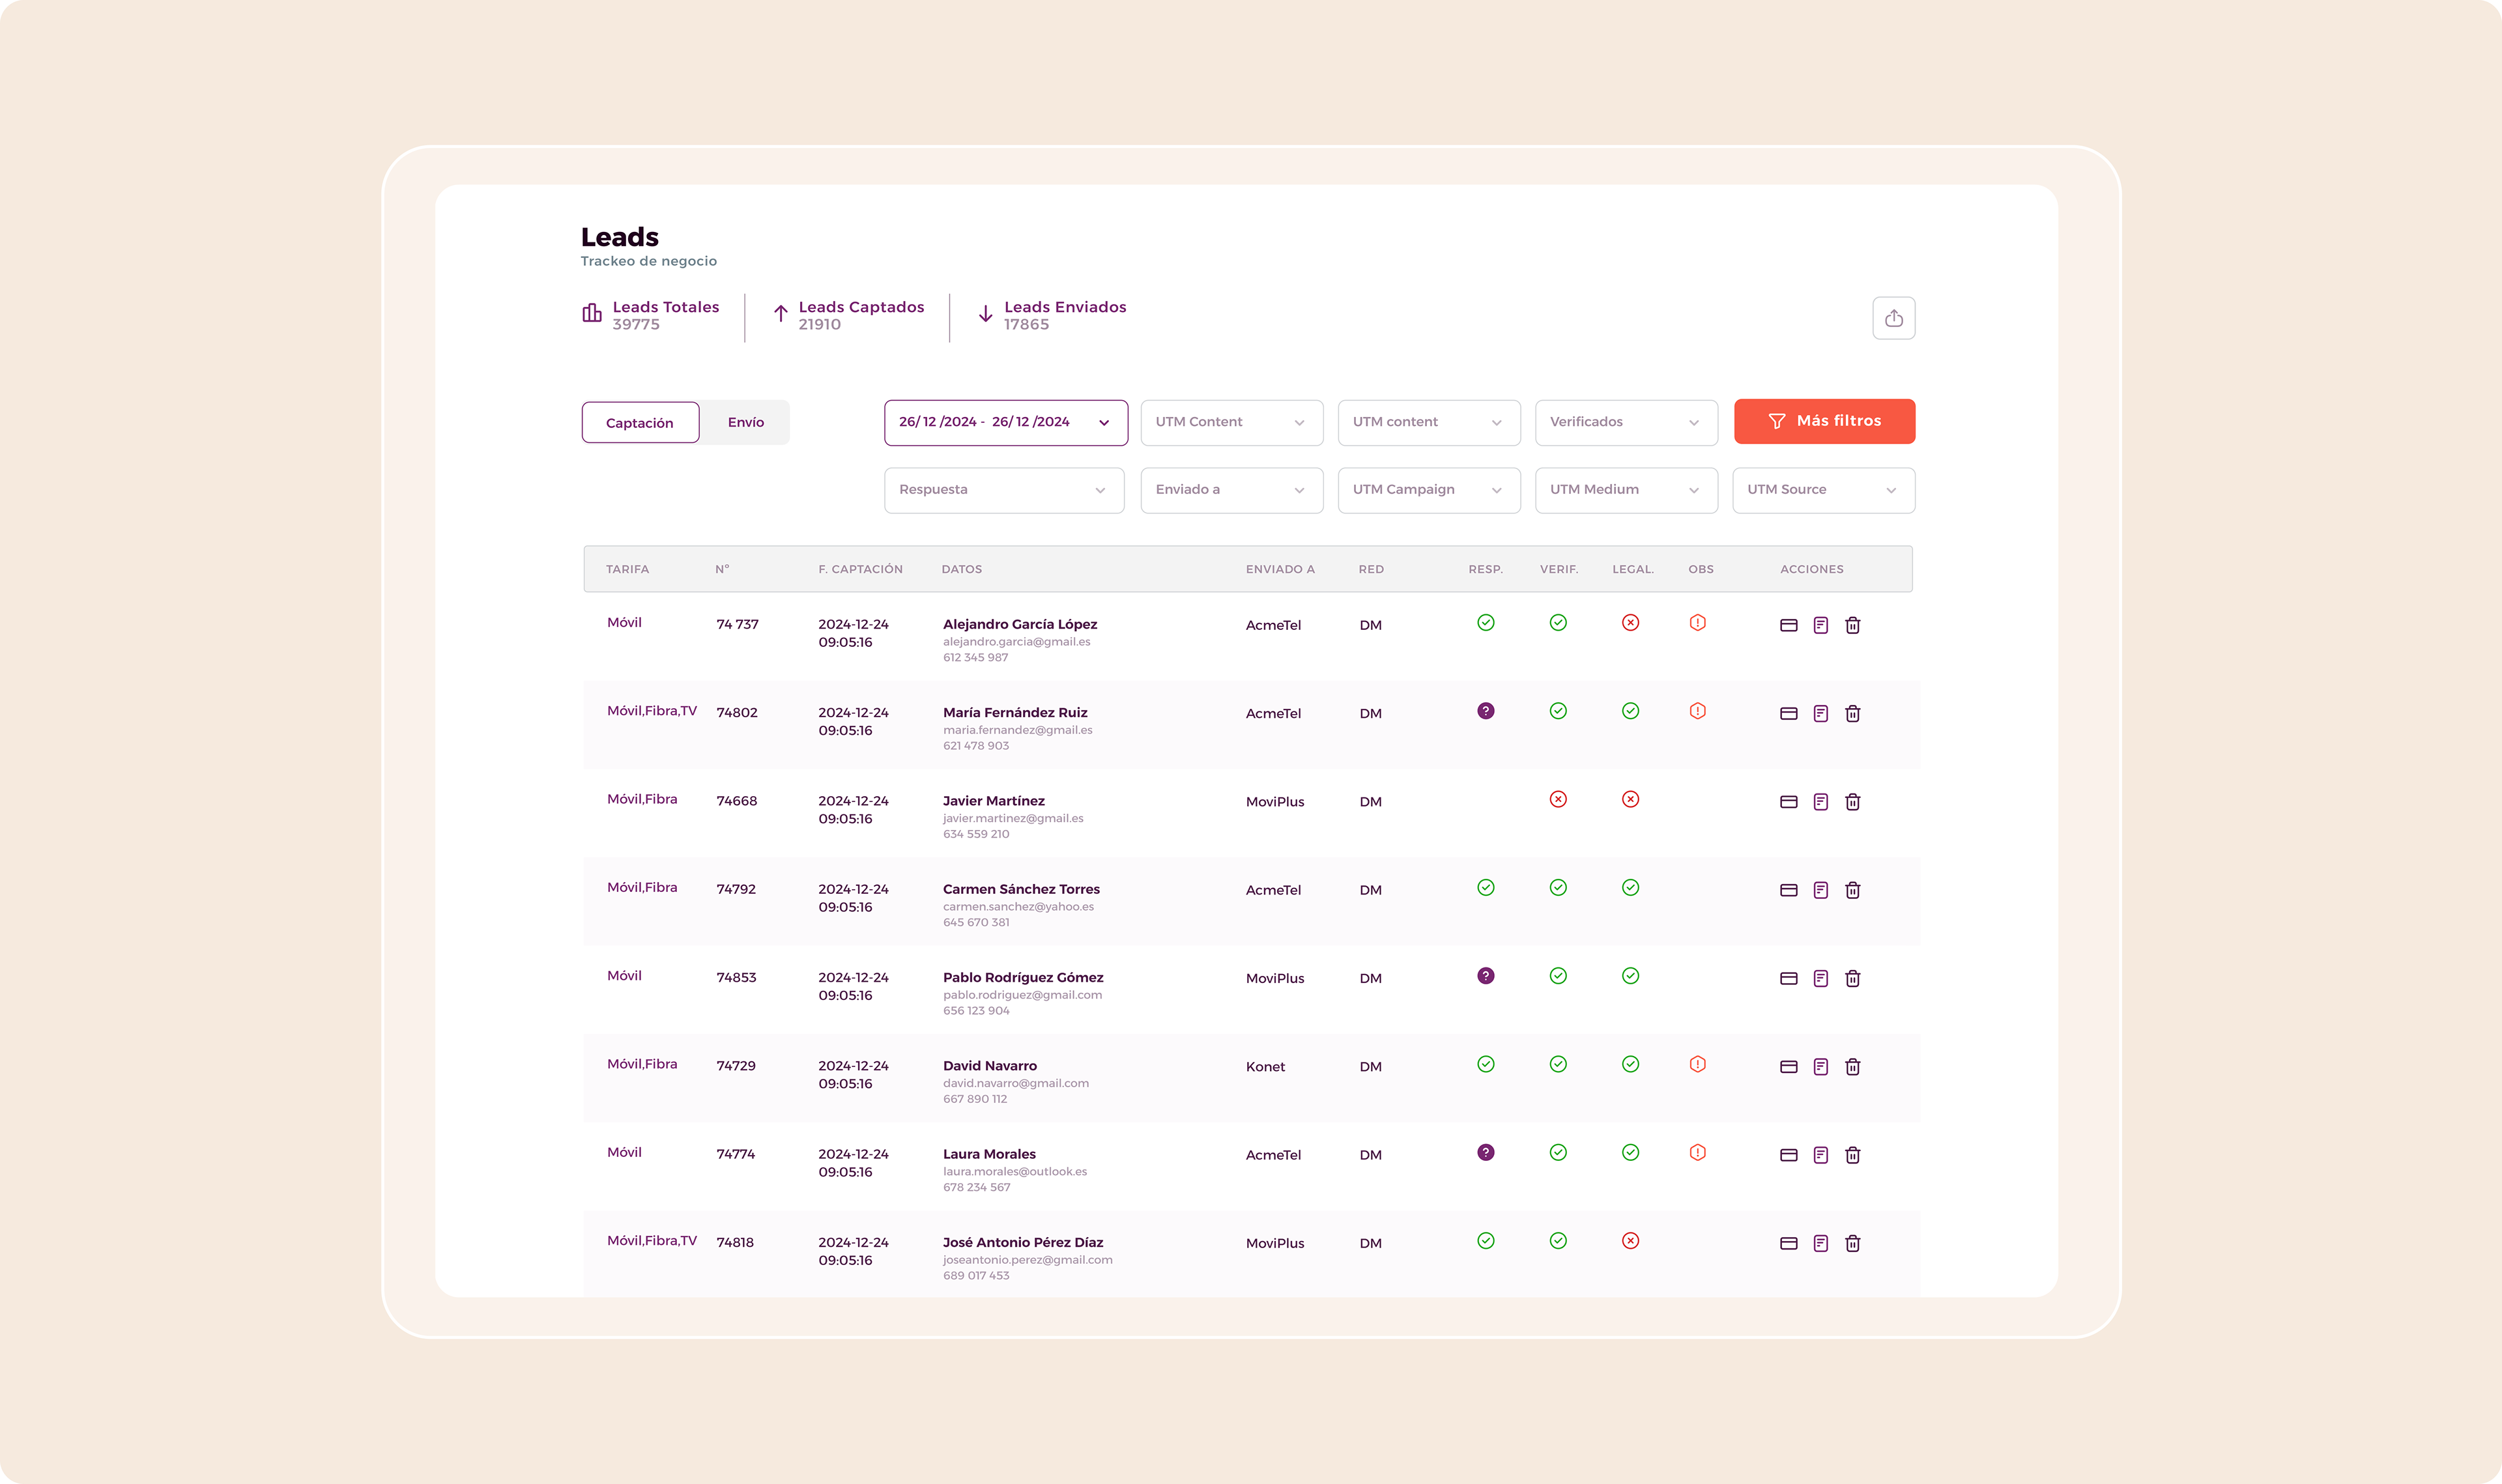Open card icon for María Fernández Ruiz

point(1788,713)
